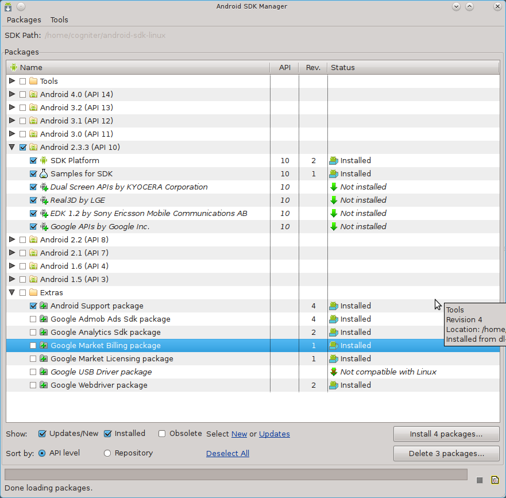Click the Tools folder icon
This screenshot has height=498, width=506.
[x=33, y=81]
